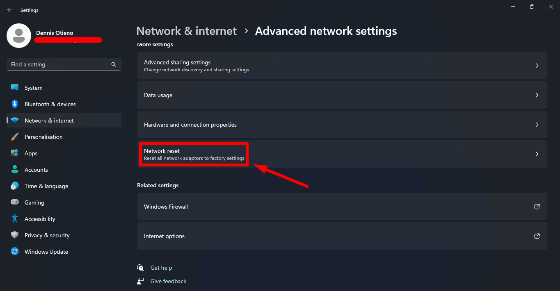Expand the Advanced sharing settings entry
The image size is (560, 291).
(342, 66)
